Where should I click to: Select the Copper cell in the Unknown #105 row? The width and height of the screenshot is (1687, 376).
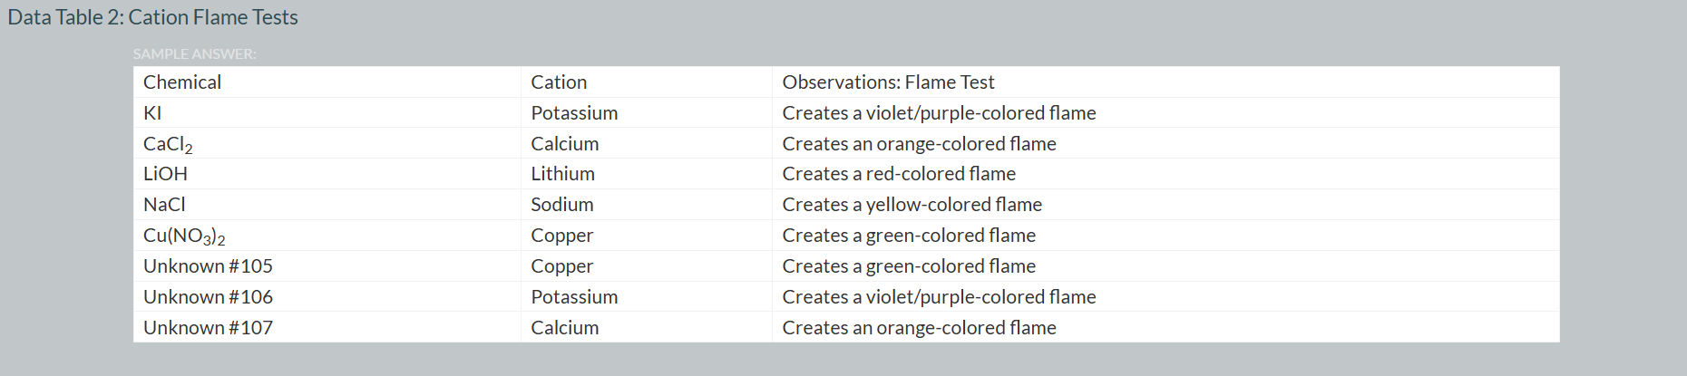561,266
